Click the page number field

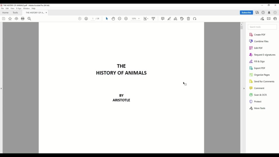coord(93,19)
